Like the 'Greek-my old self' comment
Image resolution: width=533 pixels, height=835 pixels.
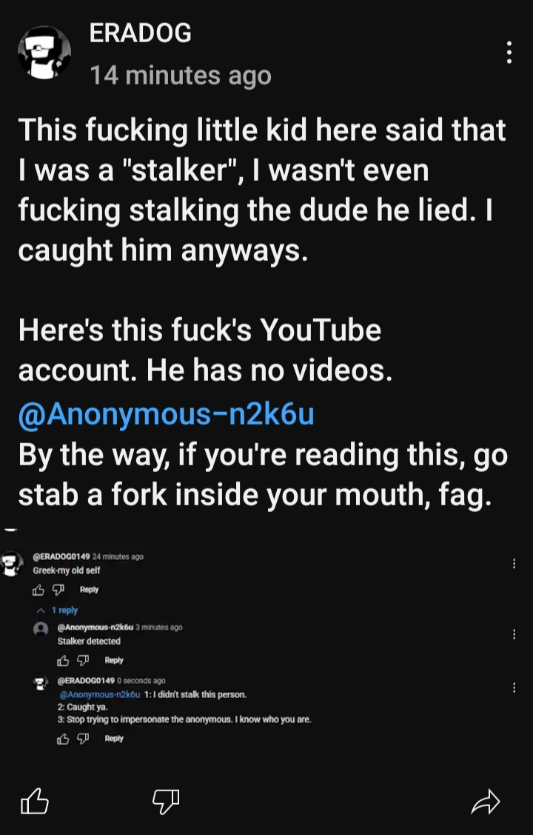38,590
